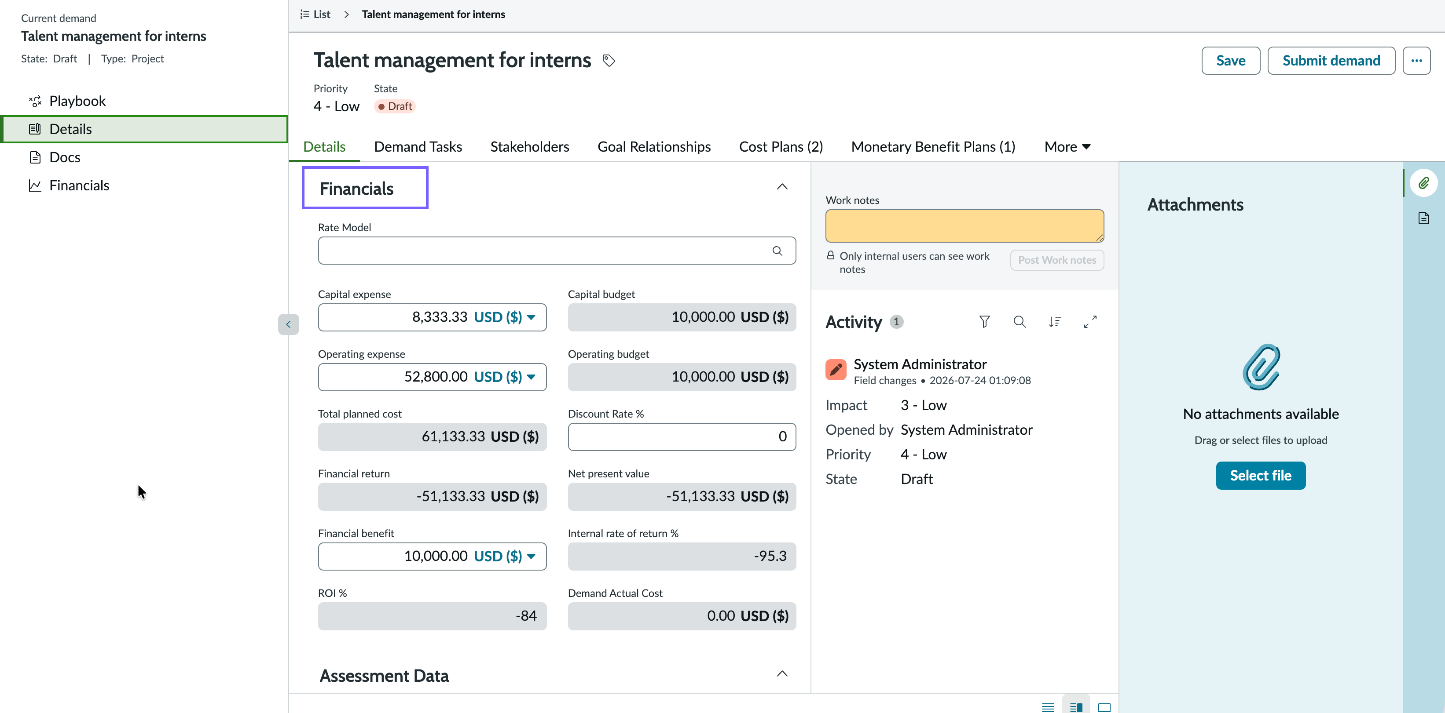The width and height of the screenshot is (1445, 713).
Task: Open the Cost Plans (2) tab
Action: point(781,147)
